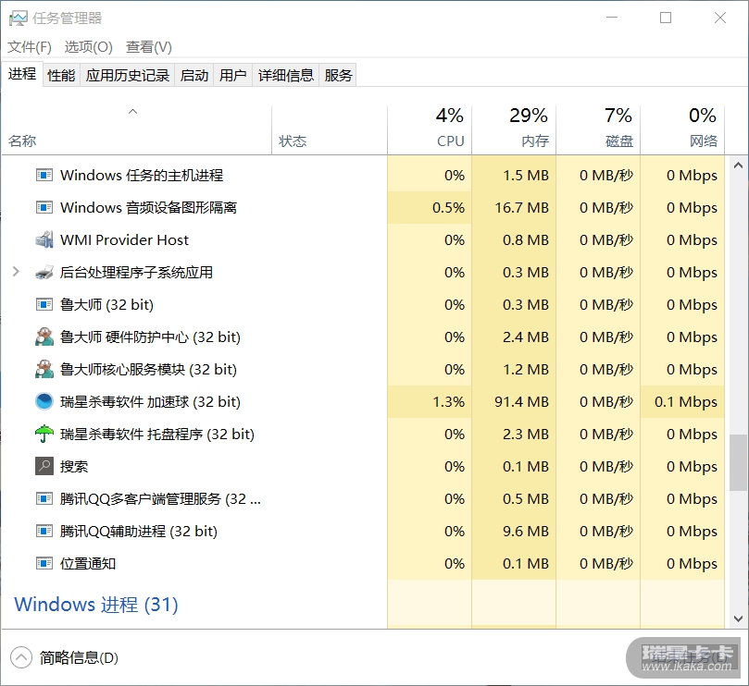Select the Windows 任务的主机进程 row
Image resolution: width=749 pixels, height=686 pixels.
363,175
